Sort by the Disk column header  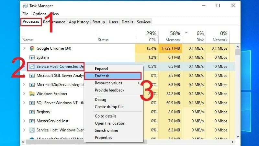[x=194, y=37]
